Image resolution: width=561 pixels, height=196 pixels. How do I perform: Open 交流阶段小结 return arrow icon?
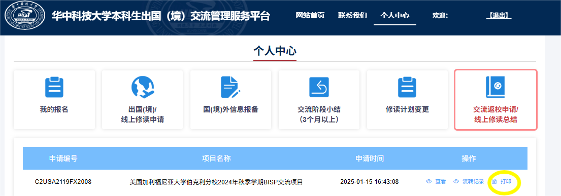click(319, 87)
